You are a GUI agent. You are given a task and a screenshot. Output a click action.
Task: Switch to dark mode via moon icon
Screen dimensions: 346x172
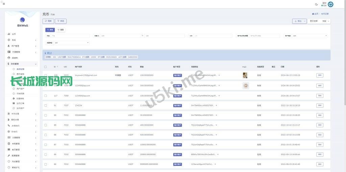click(316, 4)
